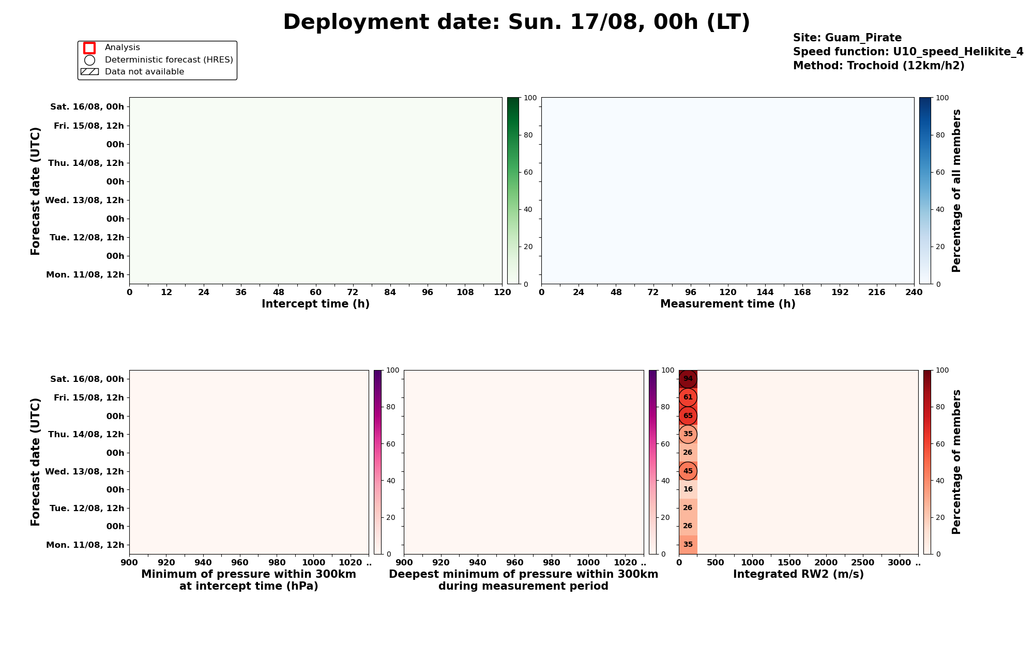Click the red Analysis square legend marker
This screenshot has height=646, width=1034.
pyautogui.click(x=89, y=48)
